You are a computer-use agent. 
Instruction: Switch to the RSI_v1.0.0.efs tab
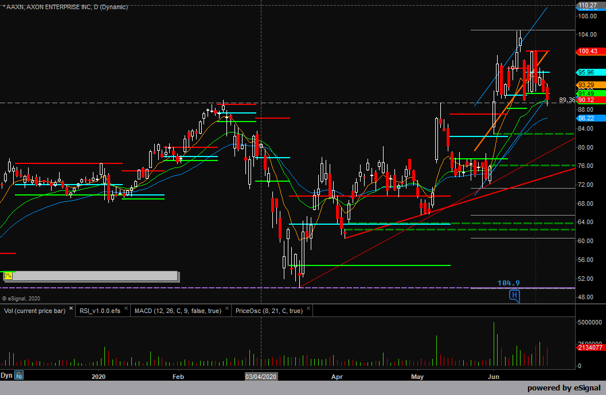[100, 311]
